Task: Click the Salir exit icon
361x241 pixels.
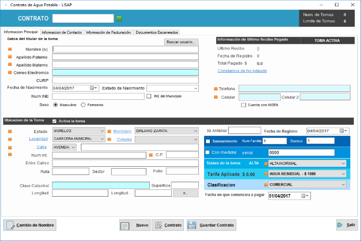Action: click(x=340, y=225)
